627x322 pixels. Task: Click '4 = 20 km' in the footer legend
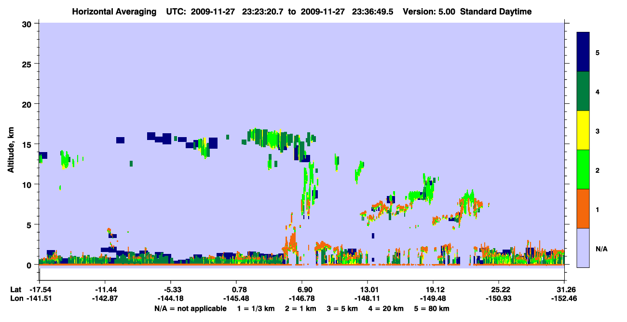(387, 308)
